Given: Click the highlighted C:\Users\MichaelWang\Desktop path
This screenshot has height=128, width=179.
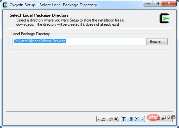Looking at the screenshot, I should [40, 41].
